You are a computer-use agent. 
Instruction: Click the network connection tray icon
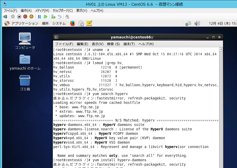pos(188,24)
